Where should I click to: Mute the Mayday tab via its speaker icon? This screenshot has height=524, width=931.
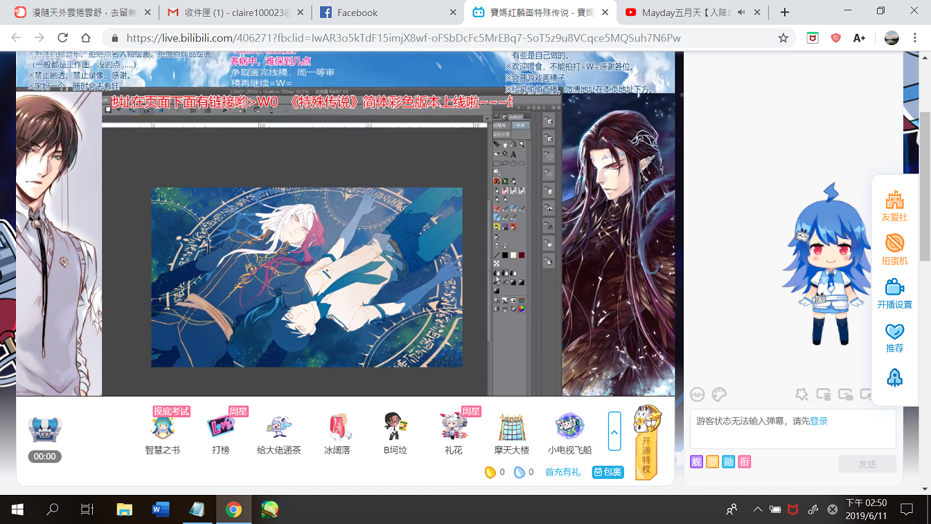[x=742, y=12]
